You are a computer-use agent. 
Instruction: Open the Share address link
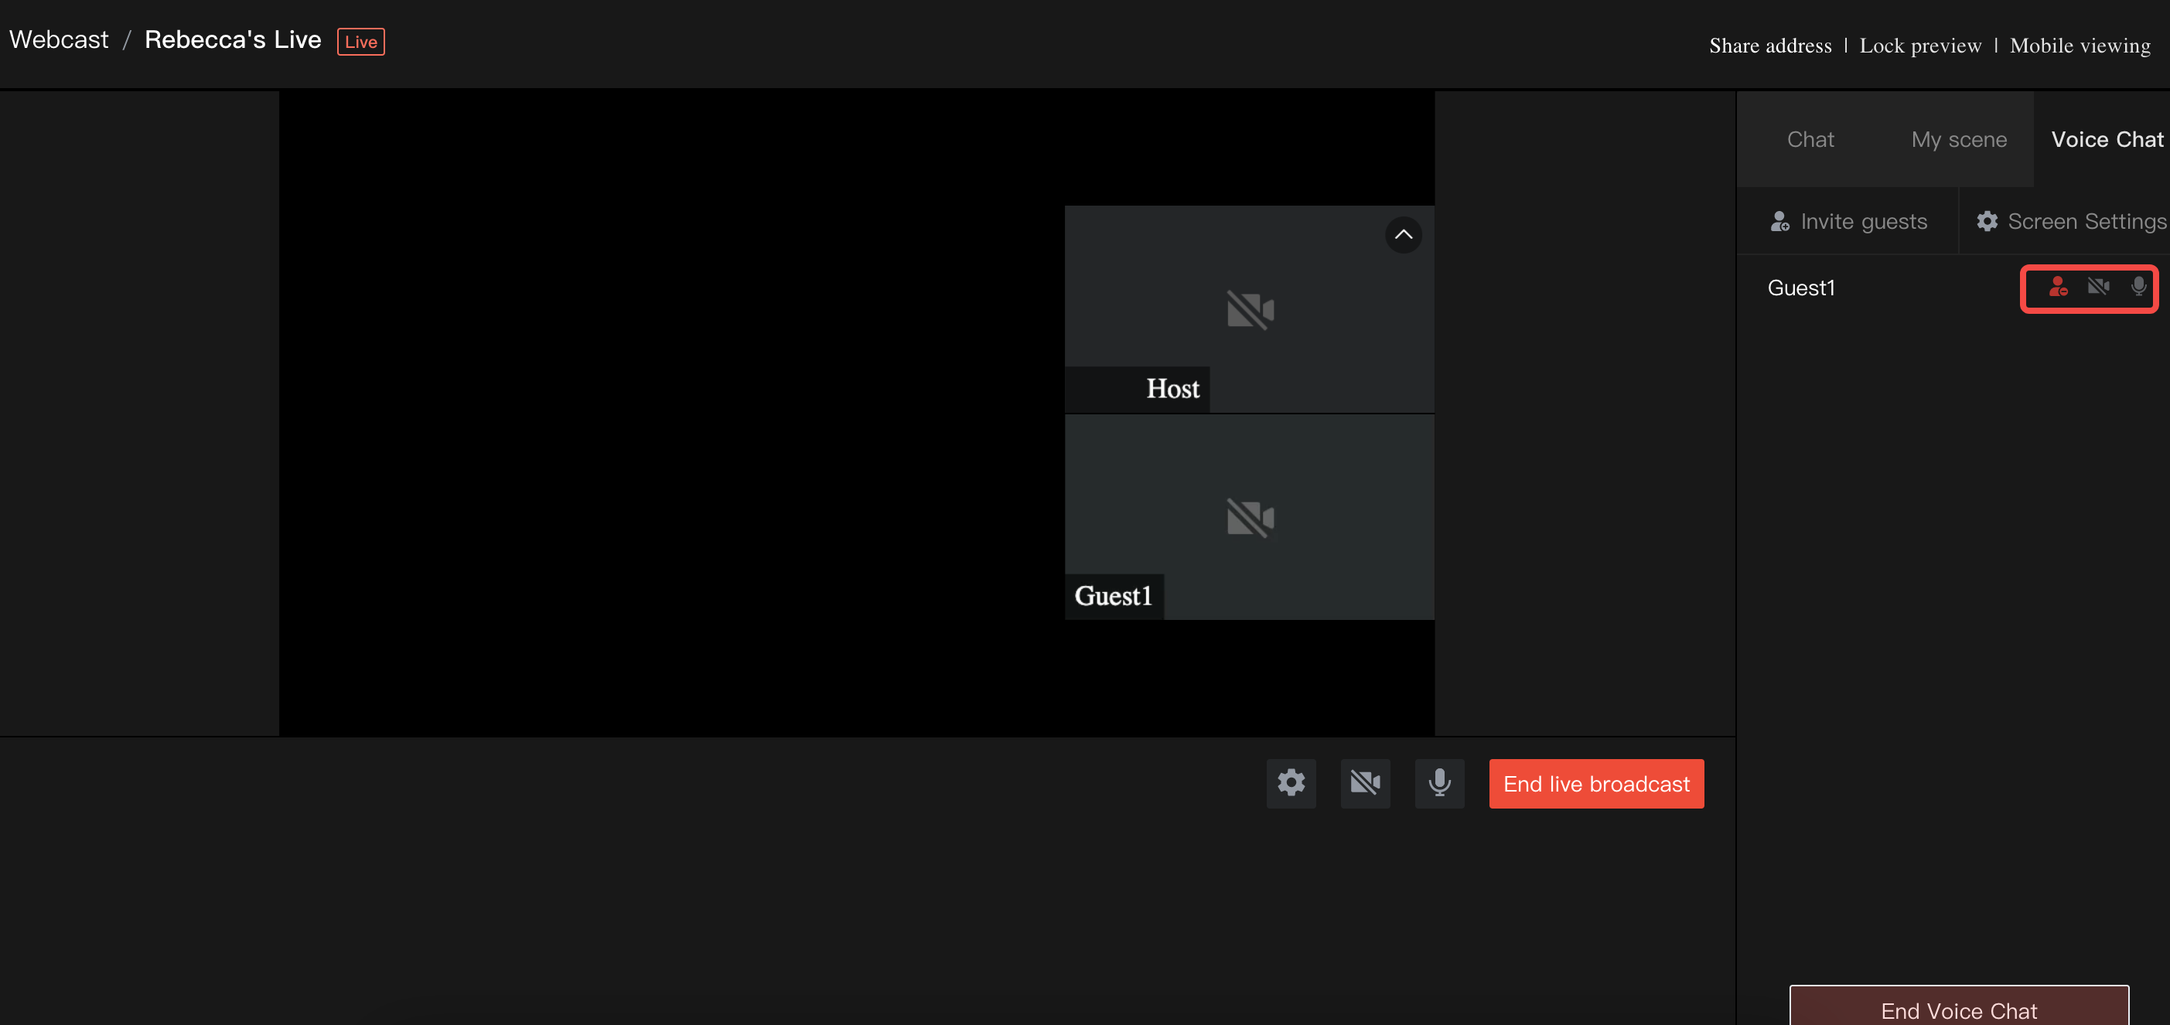click(x=1770, y=46)
